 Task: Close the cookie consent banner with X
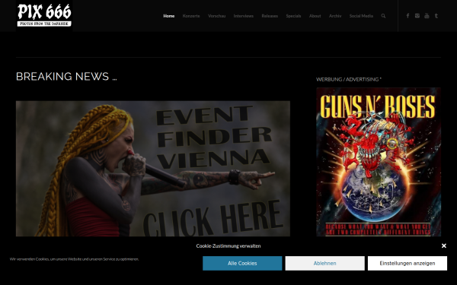[x=444, y=245]
